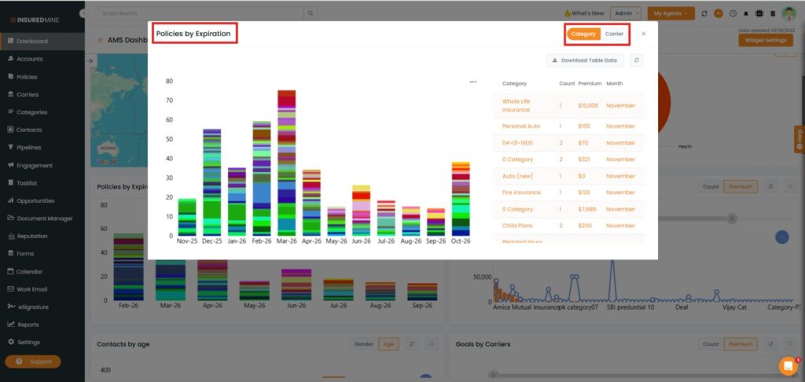Open the chart three-dots options menu
The height and width of the screenshot is (382, 805).
tap(472, 82)
